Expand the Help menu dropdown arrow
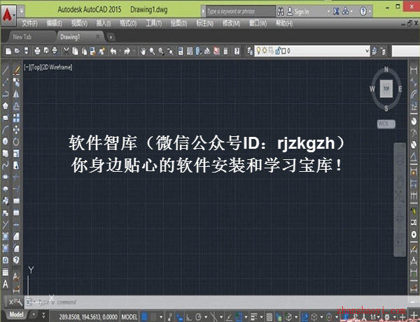 [x=370, y=11]
